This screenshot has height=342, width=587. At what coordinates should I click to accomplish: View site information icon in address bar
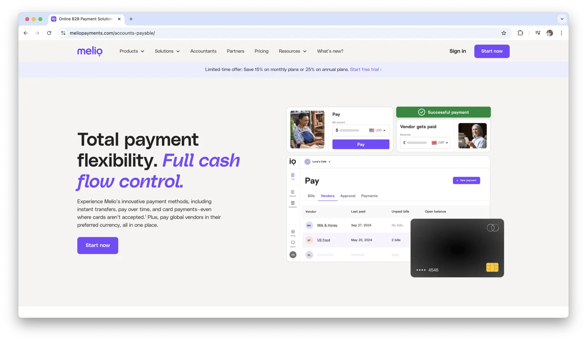(63, 33)
